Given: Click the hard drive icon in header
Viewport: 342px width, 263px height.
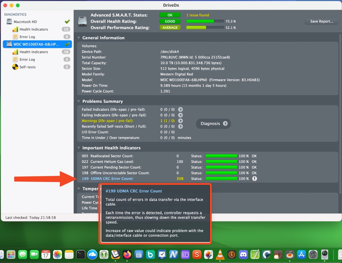Looking at the screenshot, I should coord(83,21).
